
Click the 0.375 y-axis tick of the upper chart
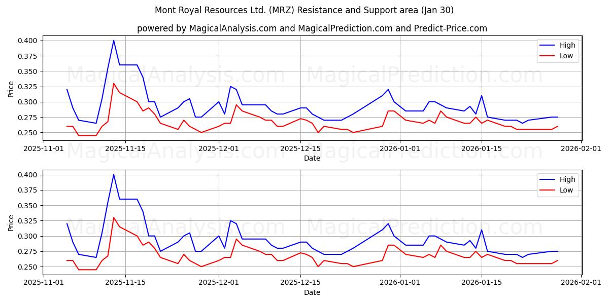pyautogui.click(x=28, y=56)
